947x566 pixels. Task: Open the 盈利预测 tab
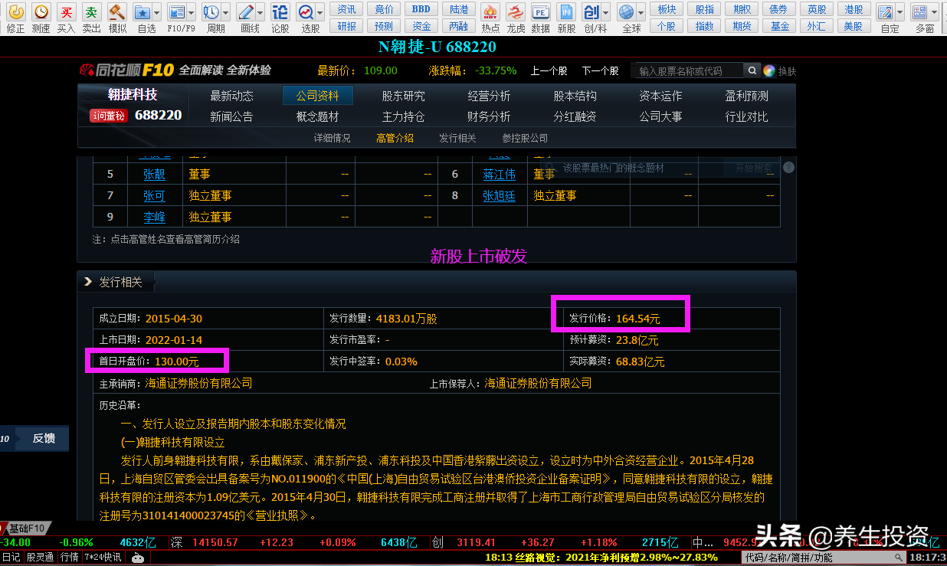point(746,96)
